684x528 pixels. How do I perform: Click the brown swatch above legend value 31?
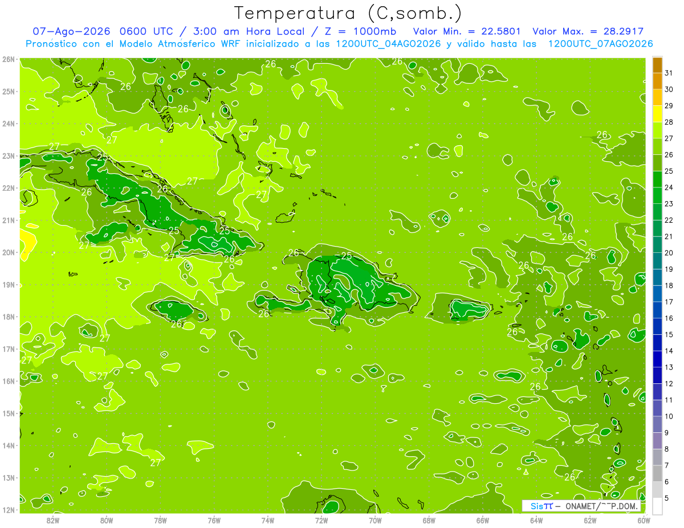[x=657, y=65]
